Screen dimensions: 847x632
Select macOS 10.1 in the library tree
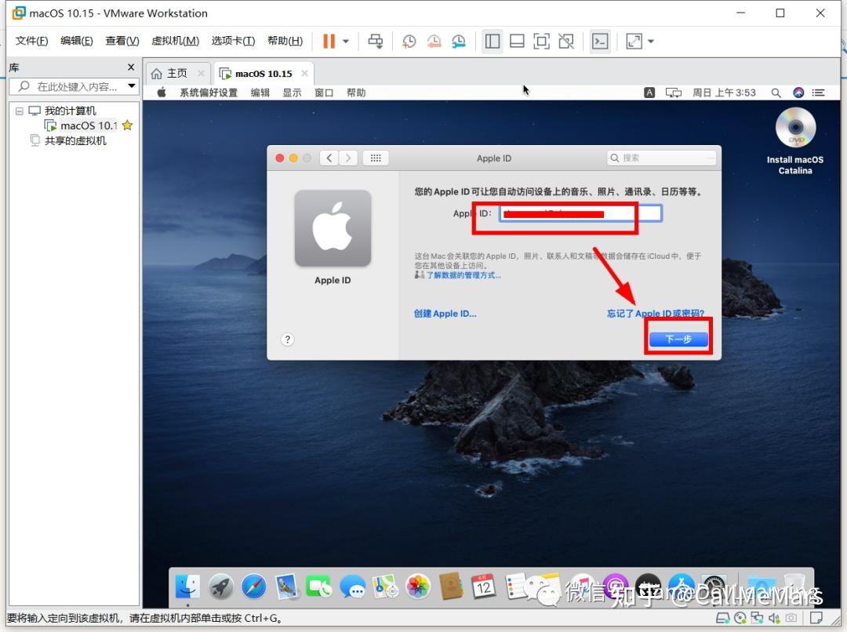tap(88, 125)
